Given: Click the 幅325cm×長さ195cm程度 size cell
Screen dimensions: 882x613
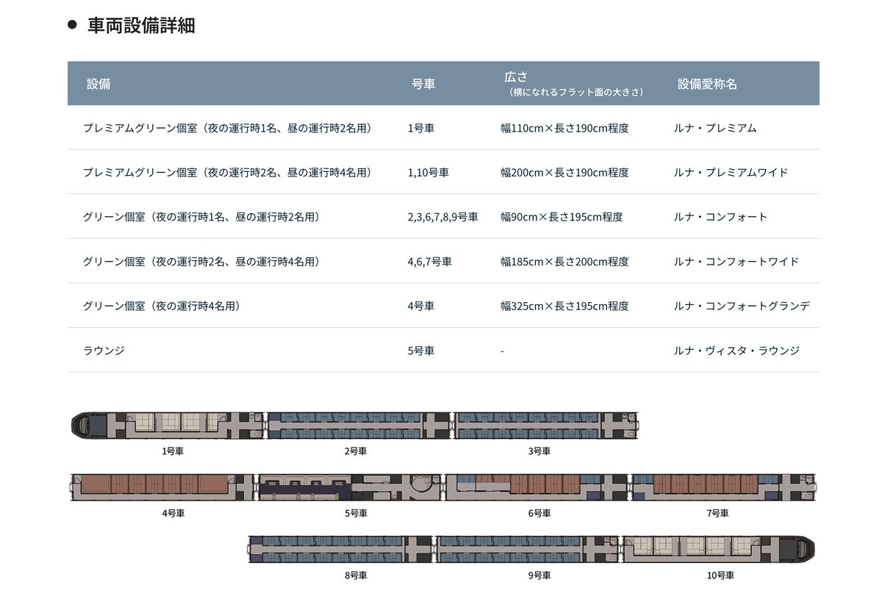Looking at the screenshot, I should pyautogui.click(x=564, y=306).
